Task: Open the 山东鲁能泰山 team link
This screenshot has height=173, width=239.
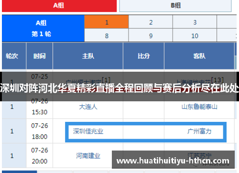Action: 199,107
